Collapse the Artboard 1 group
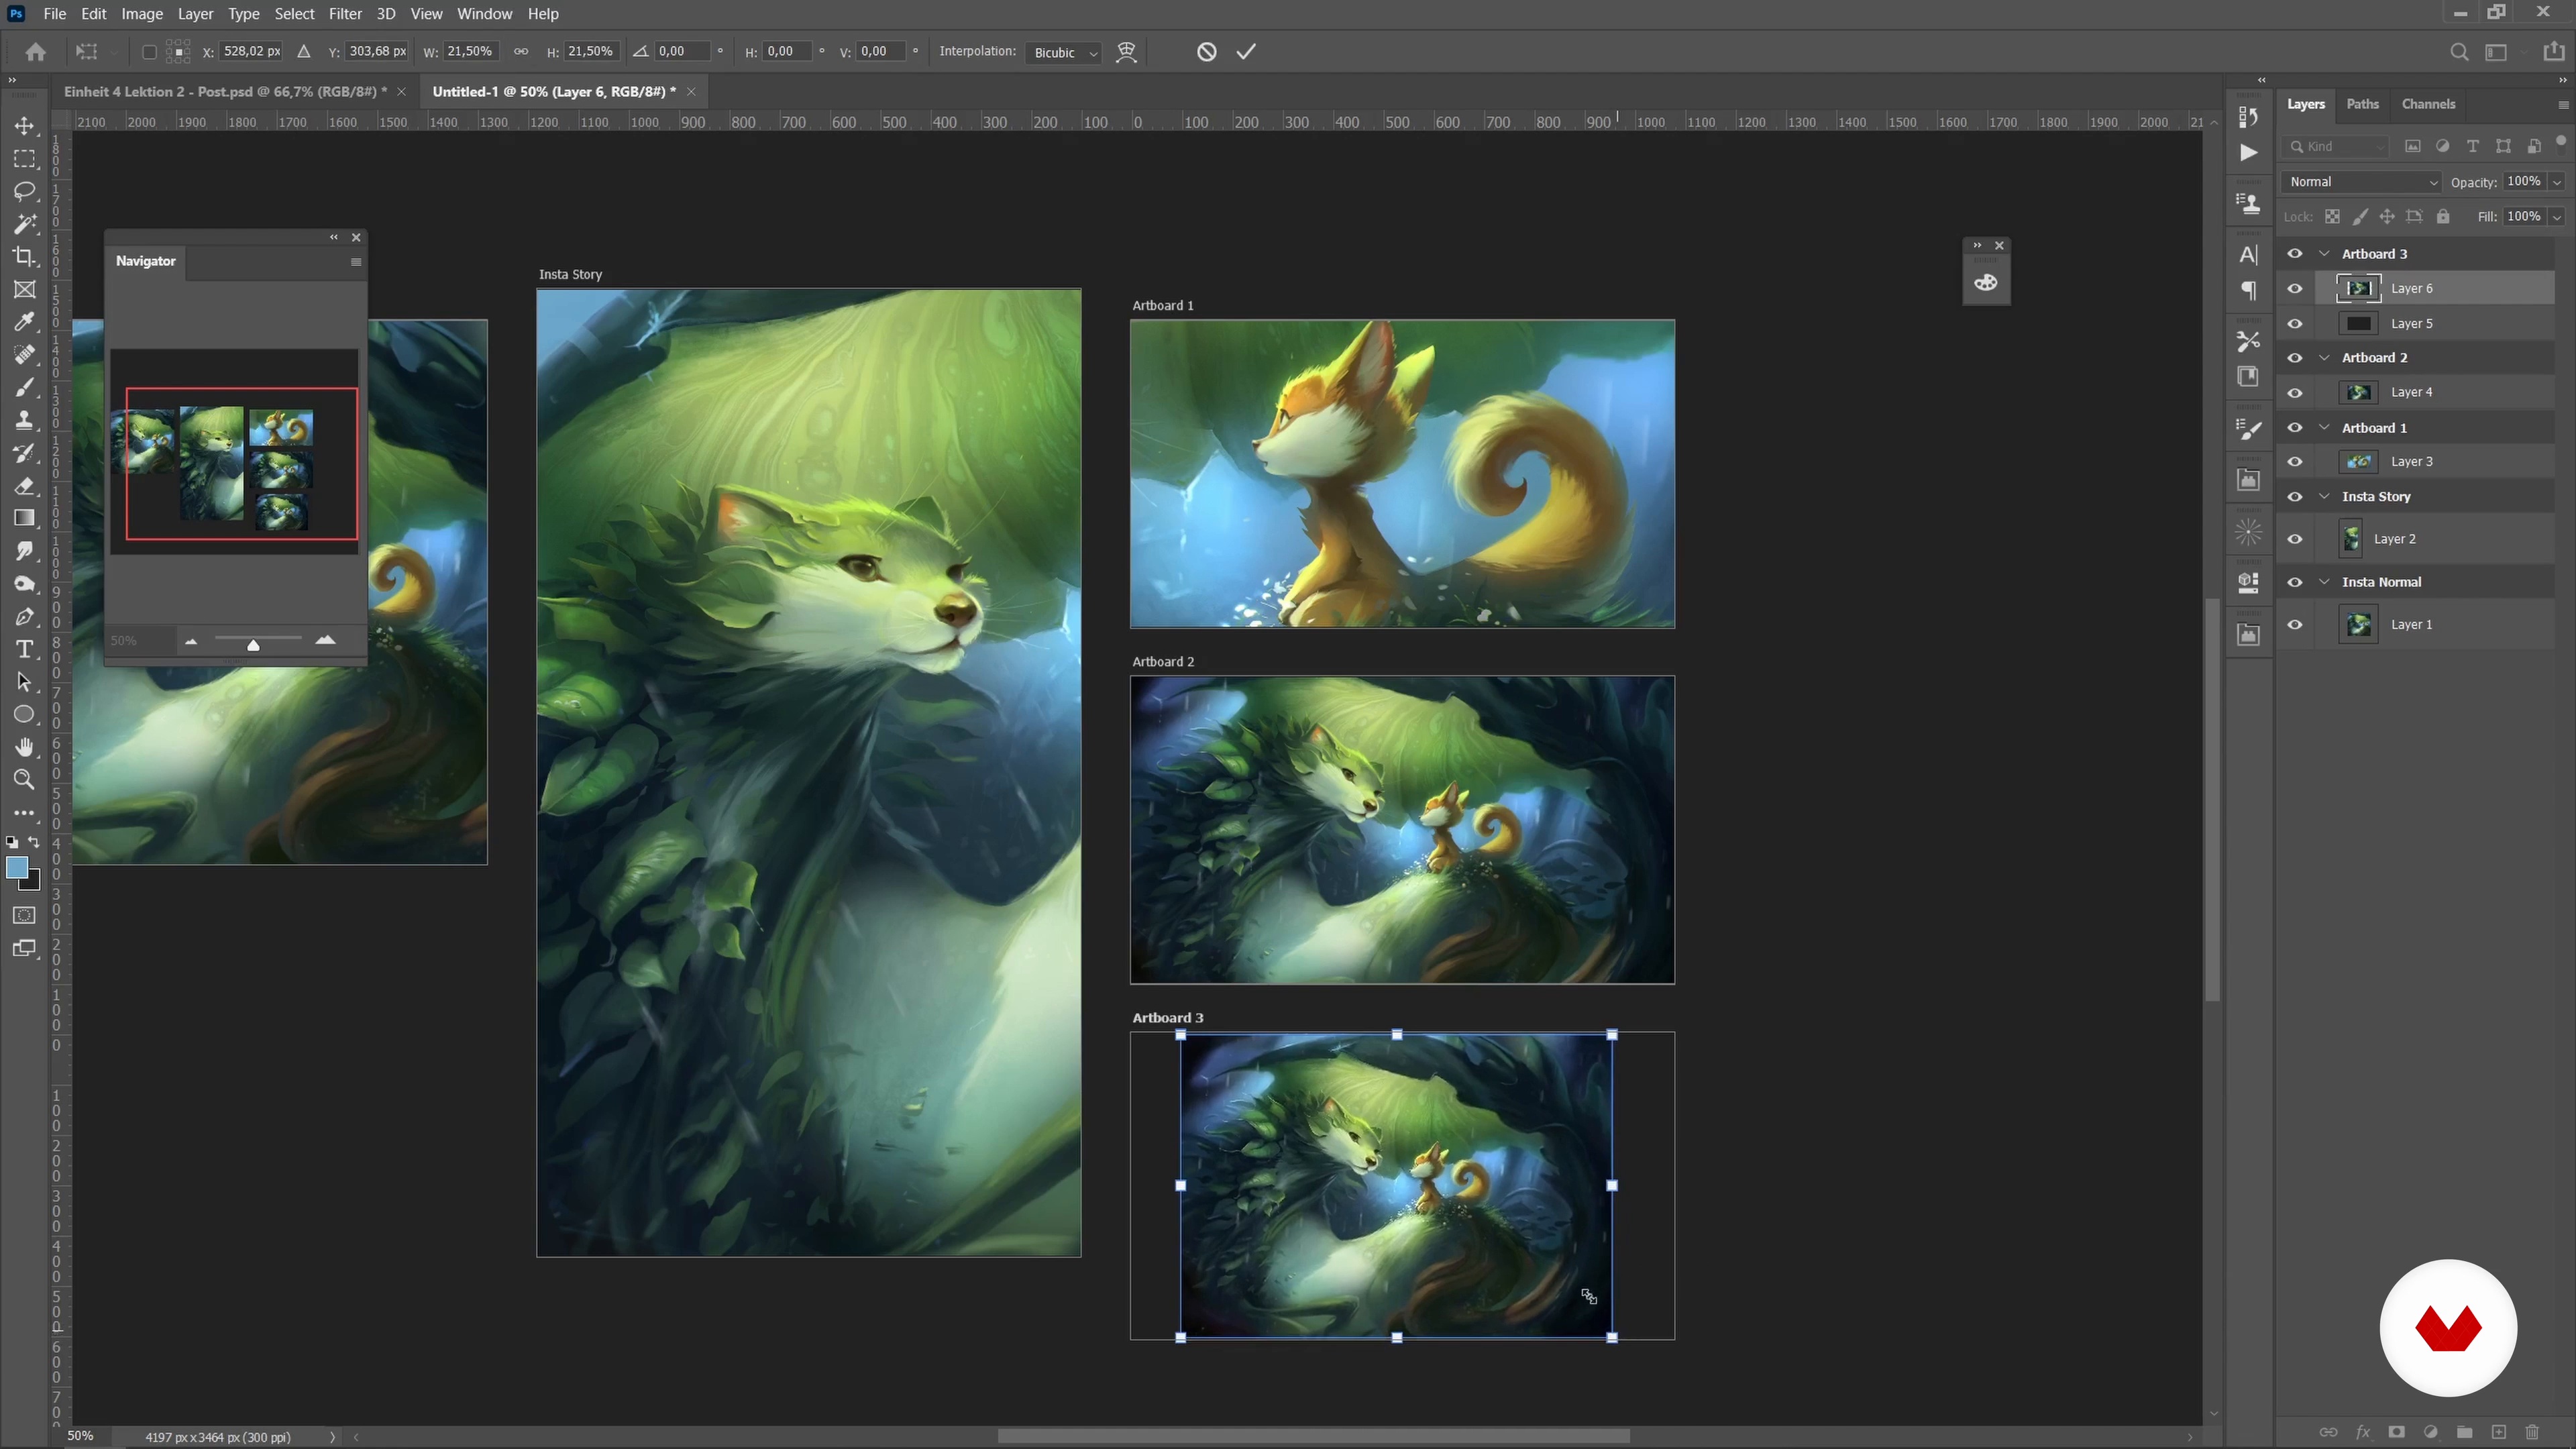This screenshot has width=2576, height=1449. 2324,428
